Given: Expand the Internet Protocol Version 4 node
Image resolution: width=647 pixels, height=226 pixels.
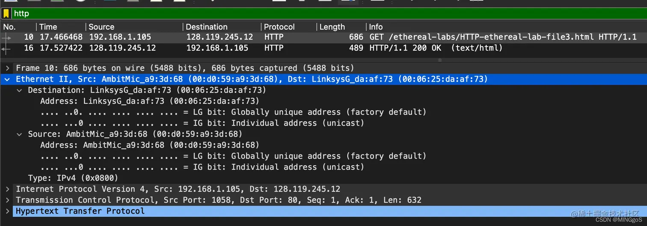Looking at the screenshot, I should pyautogui.click(x=7, y=189).
